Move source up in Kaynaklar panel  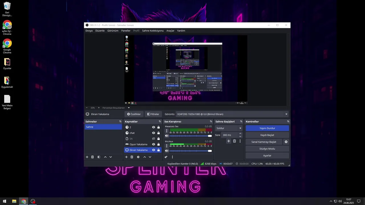145,157
